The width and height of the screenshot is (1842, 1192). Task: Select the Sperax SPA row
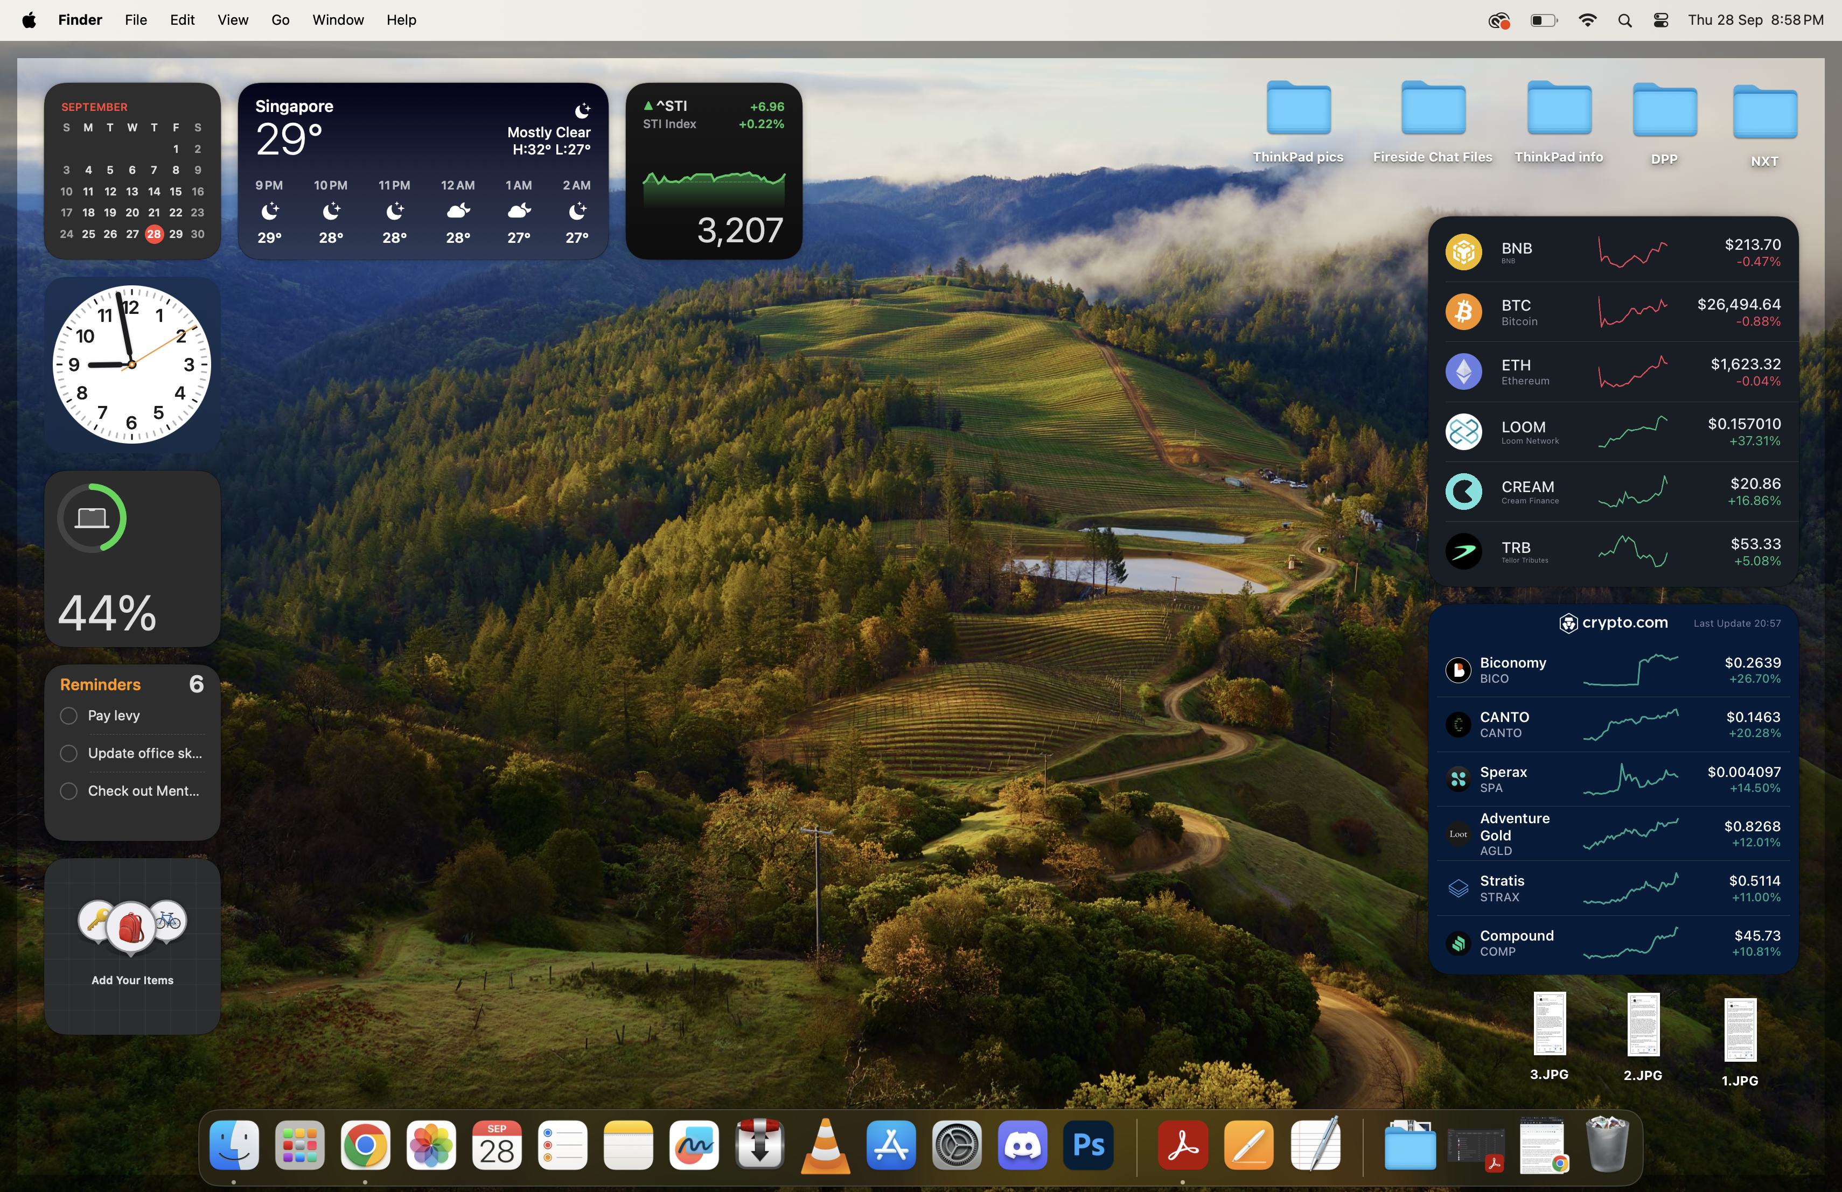[1613, 779]
